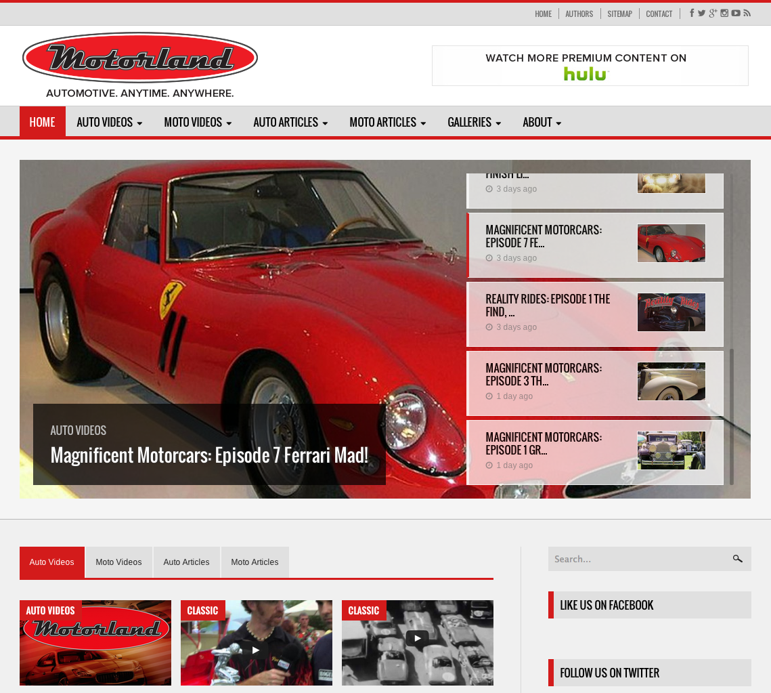This screenshot has height=693, width=771.
Task: Play the black-and-white Classic cars video
Action: [x=418, y=638]
